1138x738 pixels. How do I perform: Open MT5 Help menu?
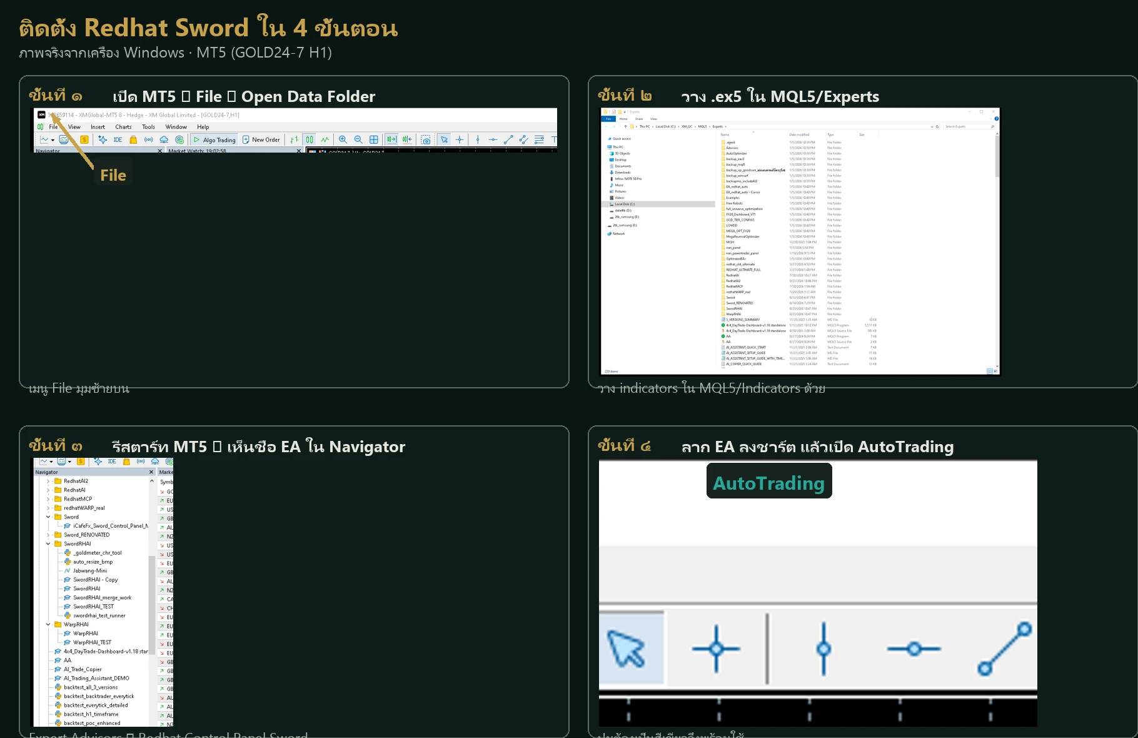click(203, 127)
